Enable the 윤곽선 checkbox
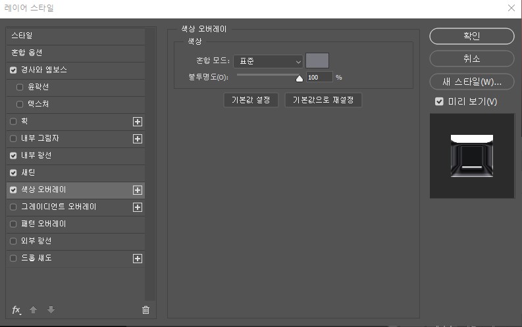Viewport: 522px width, 327px height. (x=20, y=87)
